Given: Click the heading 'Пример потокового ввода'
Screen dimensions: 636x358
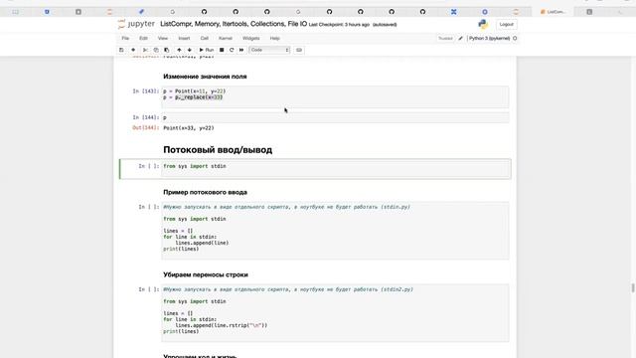Looking at the screenshot, I should 205,192.
